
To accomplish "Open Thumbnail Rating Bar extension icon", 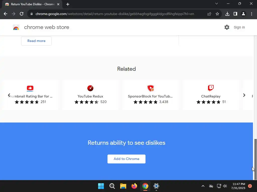I will (30, 88).
